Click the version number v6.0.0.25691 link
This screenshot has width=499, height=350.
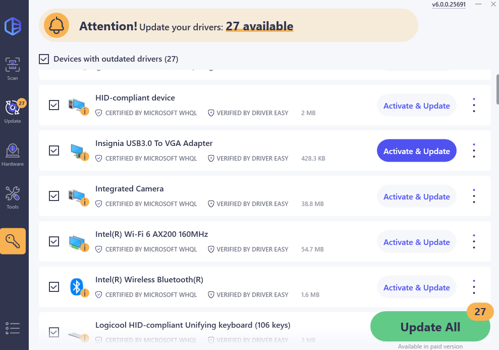pos(449,5)
